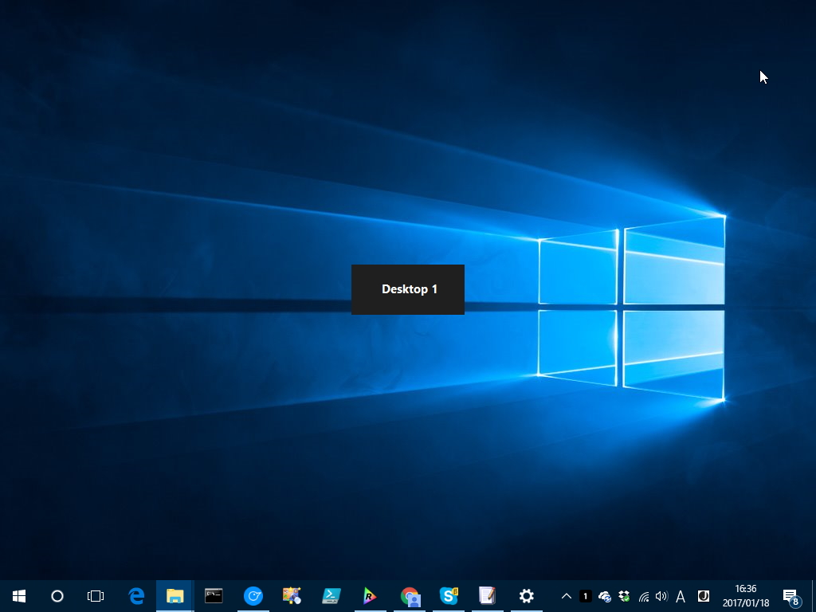816x612 pixels.
Task: Open the colorful picture app icon
Action: point(292,596)
